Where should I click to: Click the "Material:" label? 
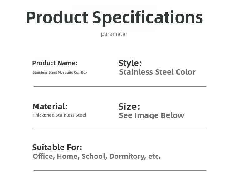[50, 106]
